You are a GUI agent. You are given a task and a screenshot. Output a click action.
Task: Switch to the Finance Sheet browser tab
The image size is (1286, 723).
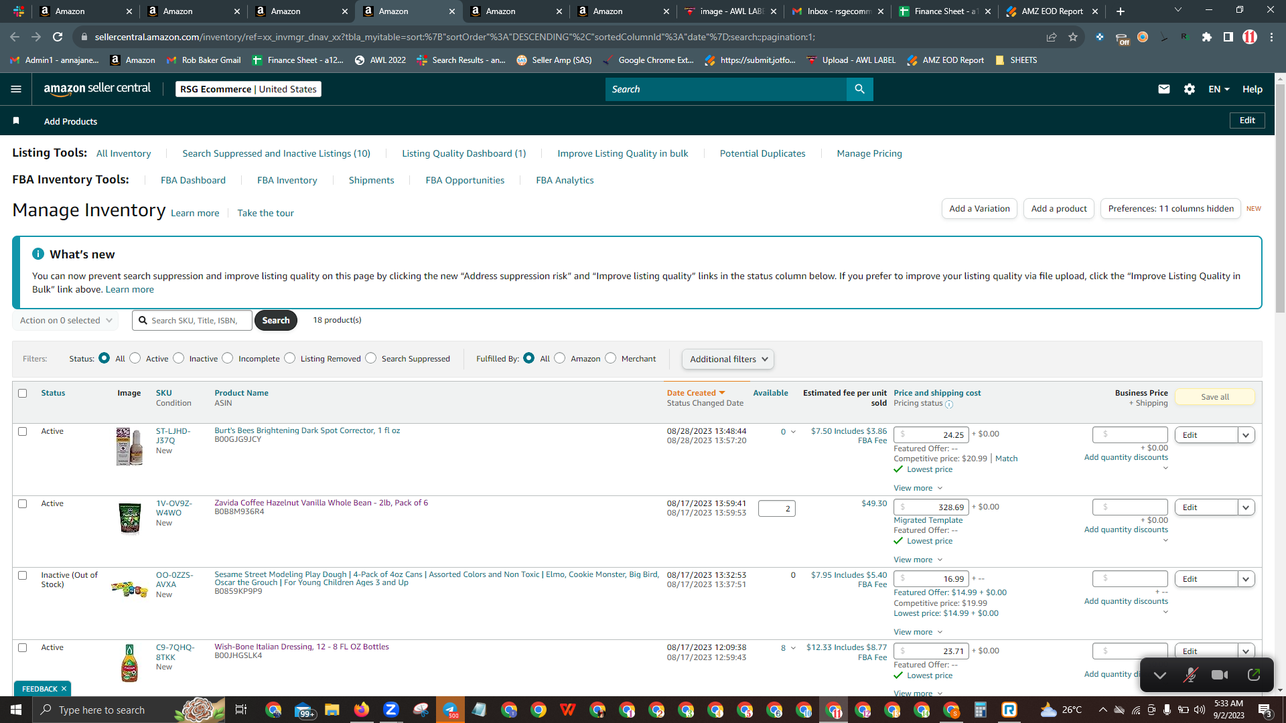pyautogui.click(x=944, y=11)
